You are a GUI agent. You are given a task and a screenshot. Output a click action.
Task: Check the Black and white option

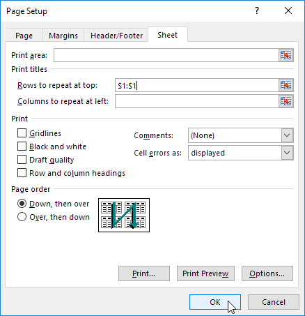[x=22, y=146]
